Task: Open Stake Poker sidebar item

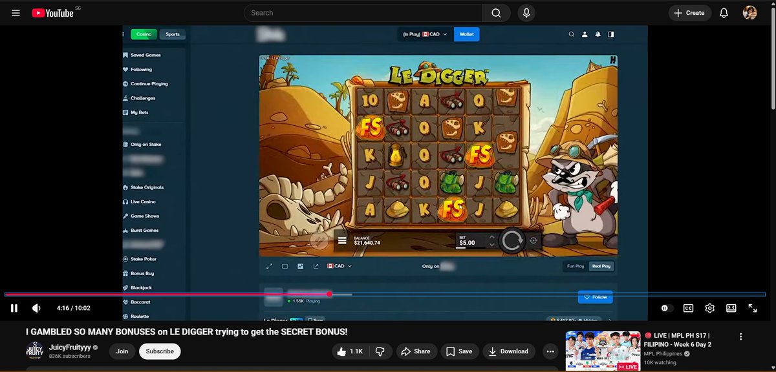Action: coord(140,259)
